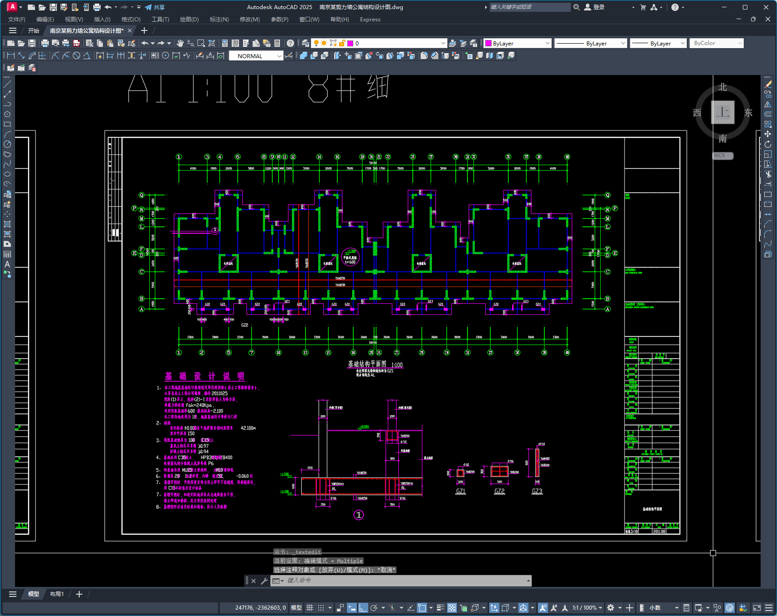The image size is (777, 616).
Task: Click the Publish to DWF icon
Action: click(x=76, y=43)
